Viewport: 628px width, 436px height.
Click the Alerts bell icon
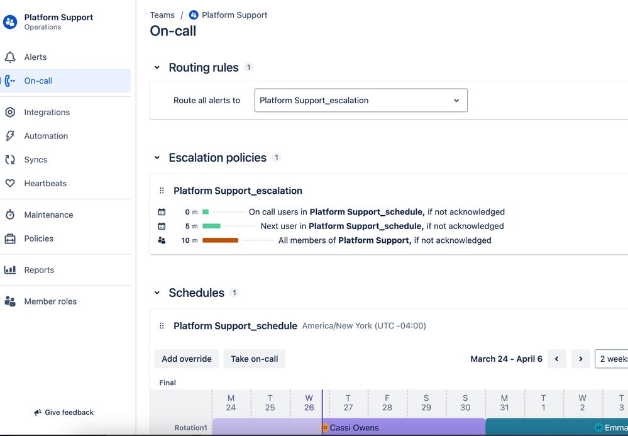point(10,57)
